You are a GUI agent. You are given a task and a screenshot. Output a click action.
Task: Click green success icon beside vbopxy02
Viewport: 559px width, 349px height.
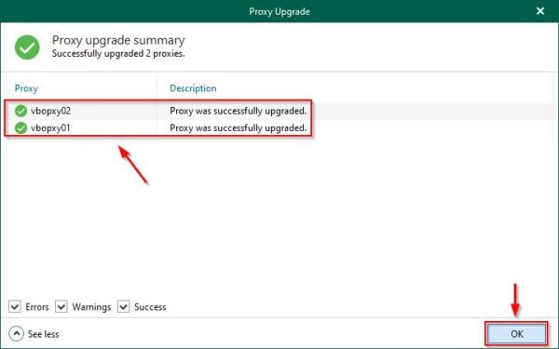click(21, 111)
